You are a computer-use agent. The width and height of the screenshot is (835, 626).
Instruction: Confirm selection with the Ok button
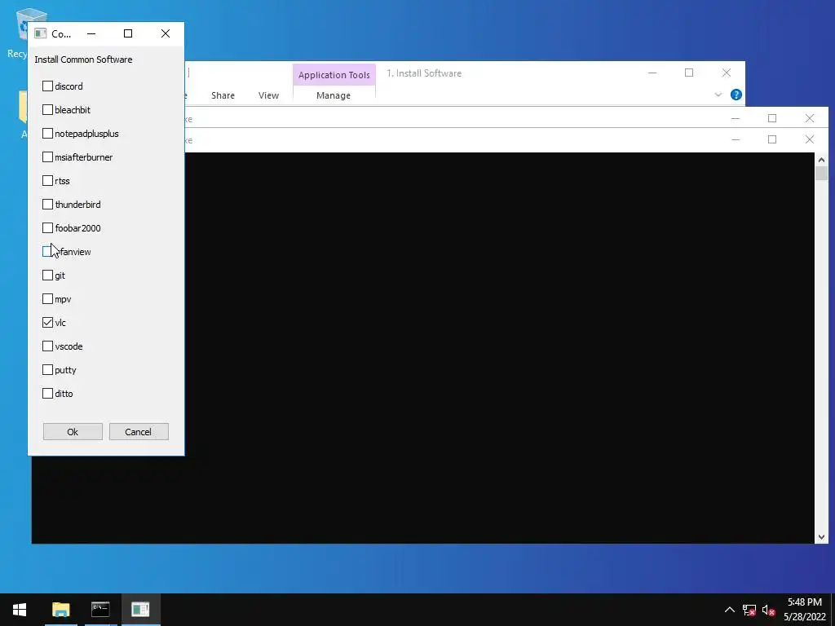click(73, 432)
